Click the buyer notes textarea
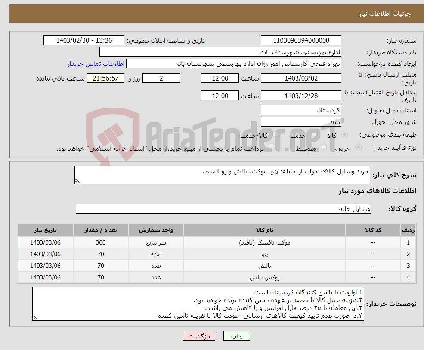The width and height of the screenshot is (424, 350). [x=198, y=304]
